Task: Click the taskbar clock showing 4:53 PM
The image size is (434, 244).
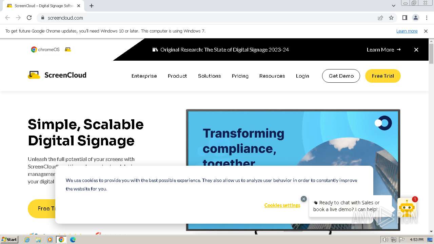Action: (x=416, y=240)
